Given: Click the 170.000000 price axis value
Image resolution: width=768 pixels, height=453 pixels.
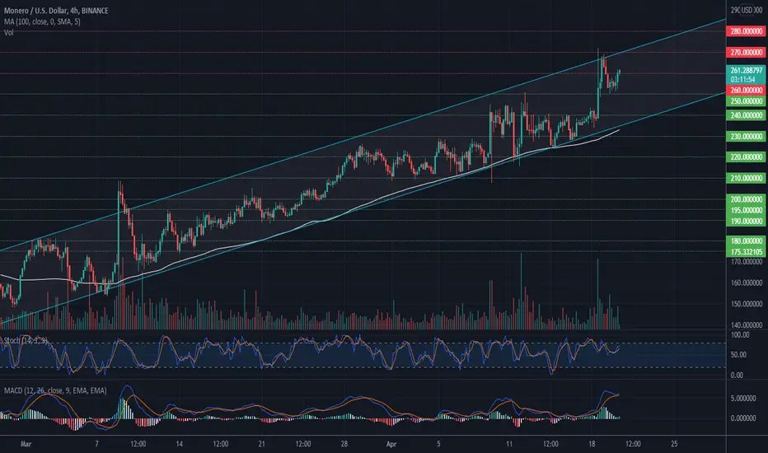Looking at the screenshot, I should coord(747,262).
